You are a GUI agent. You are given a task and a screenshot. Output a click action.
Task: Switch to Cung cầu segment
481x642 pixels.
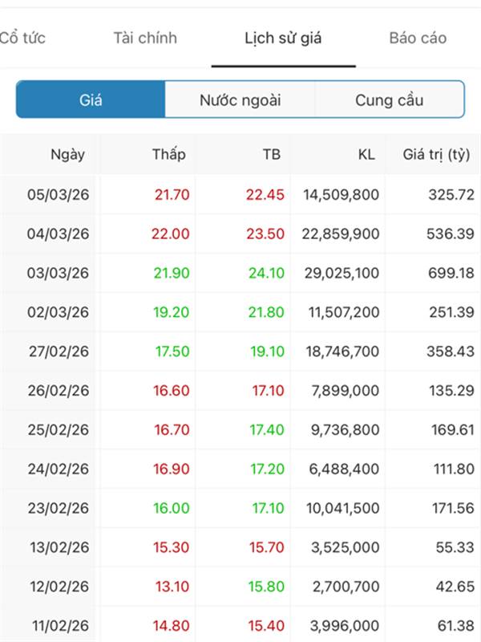pos(389,100)
